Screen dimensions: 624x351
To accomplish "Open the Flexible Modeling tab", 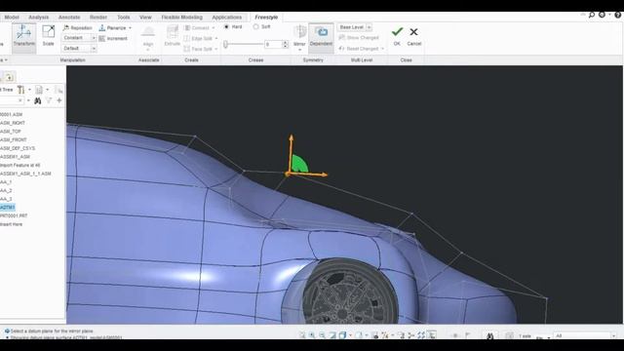I will [x=182, y=18].
